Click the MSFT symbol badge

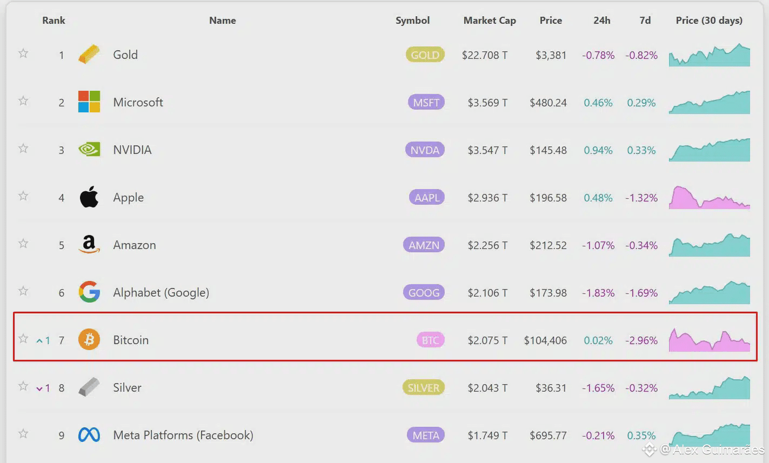pyautogui.click(x=426, y=102)
